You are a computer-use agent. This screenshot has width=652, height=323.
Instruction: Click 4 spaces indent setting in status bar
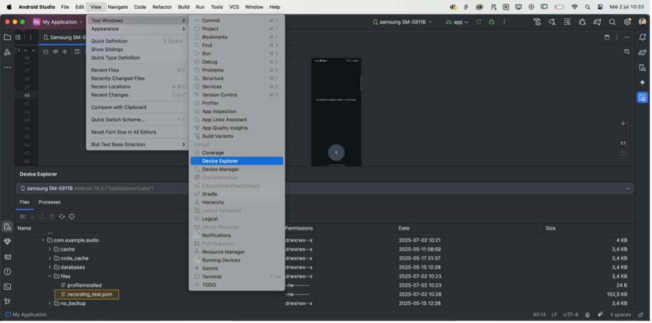pyautogui.click(x=620, y=315)
